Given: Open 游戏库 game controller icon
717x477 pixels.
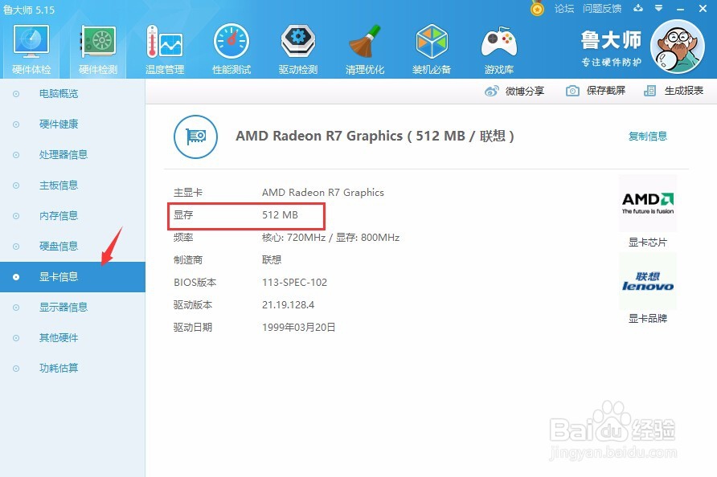Looking at the screenshot, I should coord(499,43).
